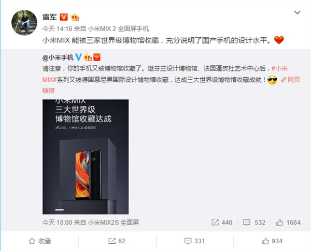Click the 小米MIX2S 全面屏 source link
Viewport: 311px width, 251px height.
tap(114, 223)
